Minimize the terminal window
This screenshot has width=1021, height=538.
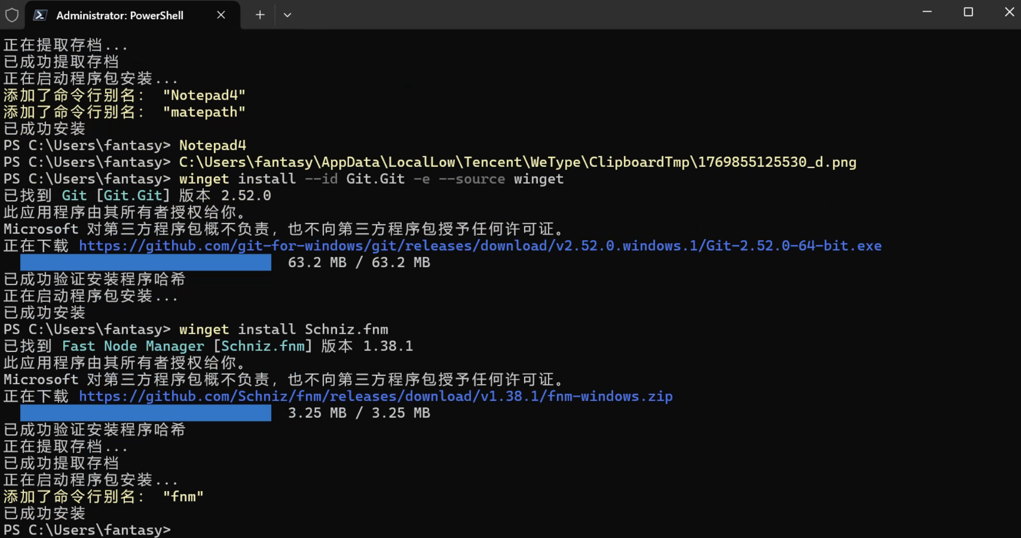point(927,12)
